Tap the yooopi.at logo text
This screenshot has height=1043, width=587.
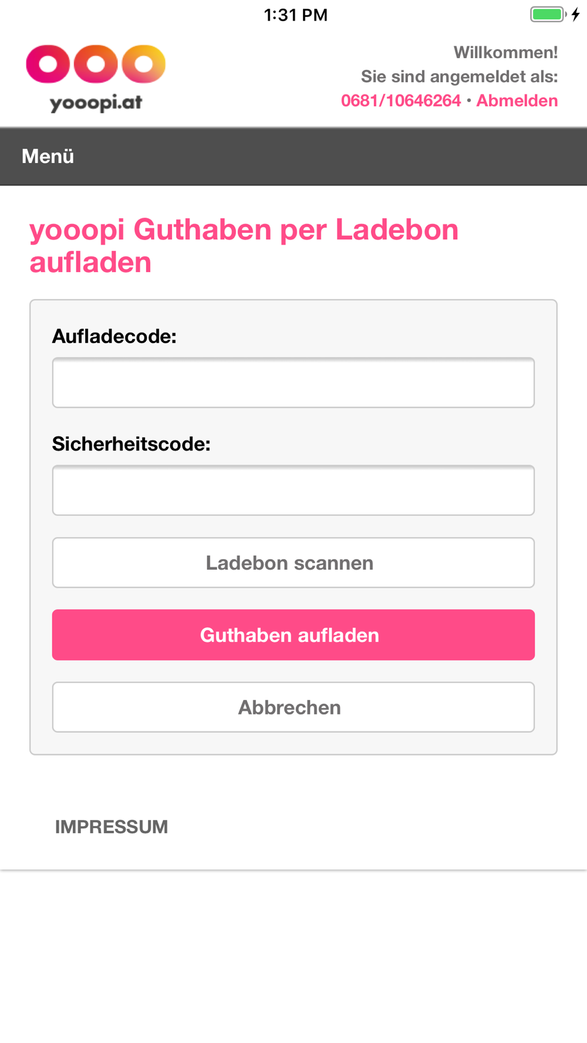pos(96,103)
